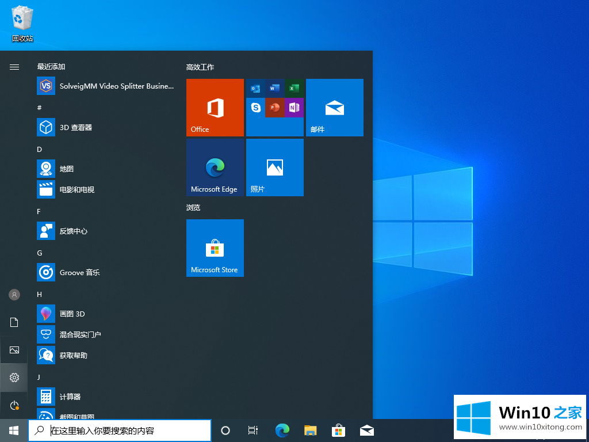Click the 高效工作 tile group title
The height and width of the screenshot is (442, 589).
(x=200, y=67)
